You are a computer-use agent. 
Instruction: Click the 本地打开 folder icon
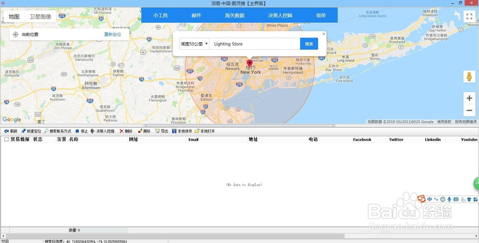(x=197, y=131)
